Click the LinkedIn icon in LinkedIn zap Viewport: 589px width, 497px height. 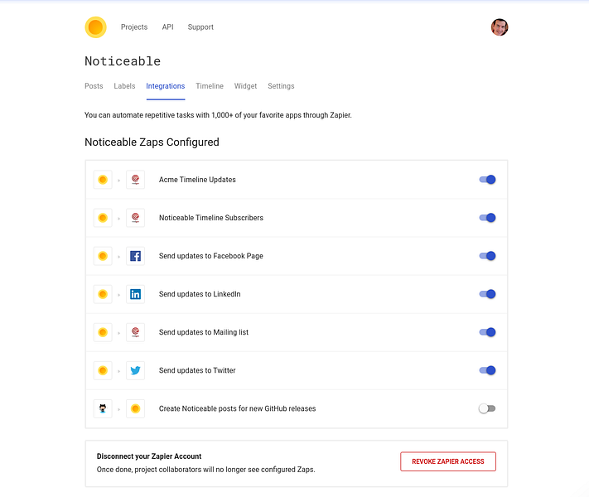coord(135,294)
